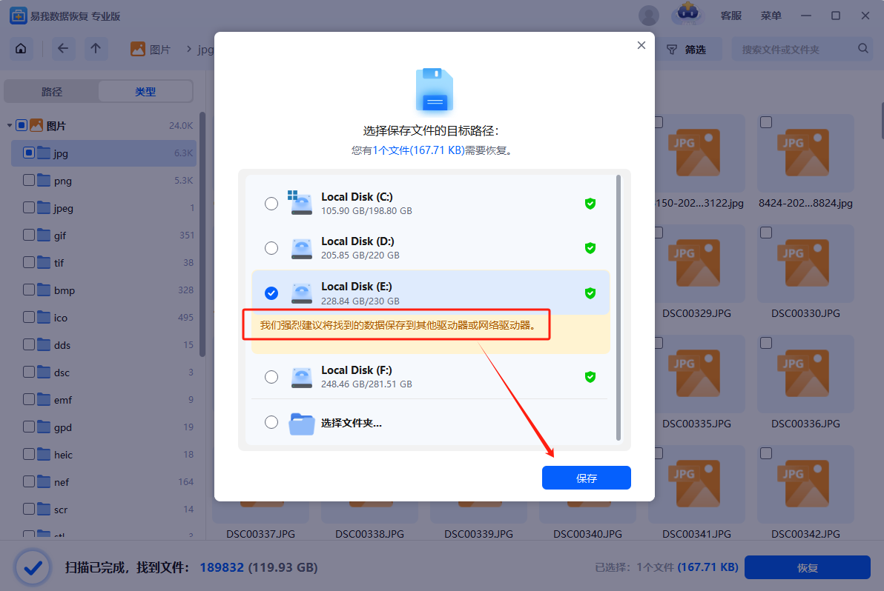Tick checkbox on DSC00330.JPG thumbnail
This screenshot has width=884, height=591.
coord(765,233)
